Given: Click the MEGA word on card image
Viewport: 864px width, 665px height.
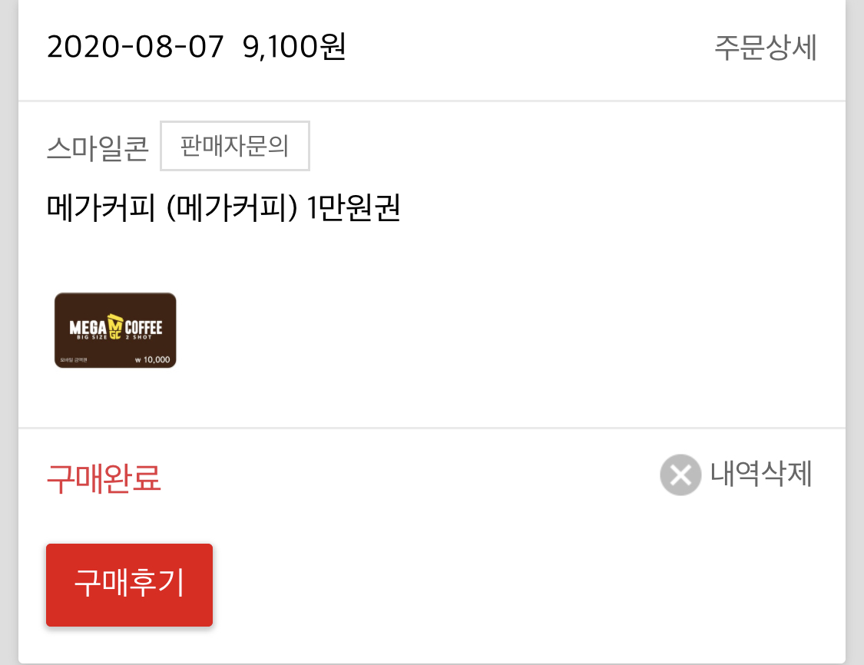Looking at the screenshot, I should point(88,328).
